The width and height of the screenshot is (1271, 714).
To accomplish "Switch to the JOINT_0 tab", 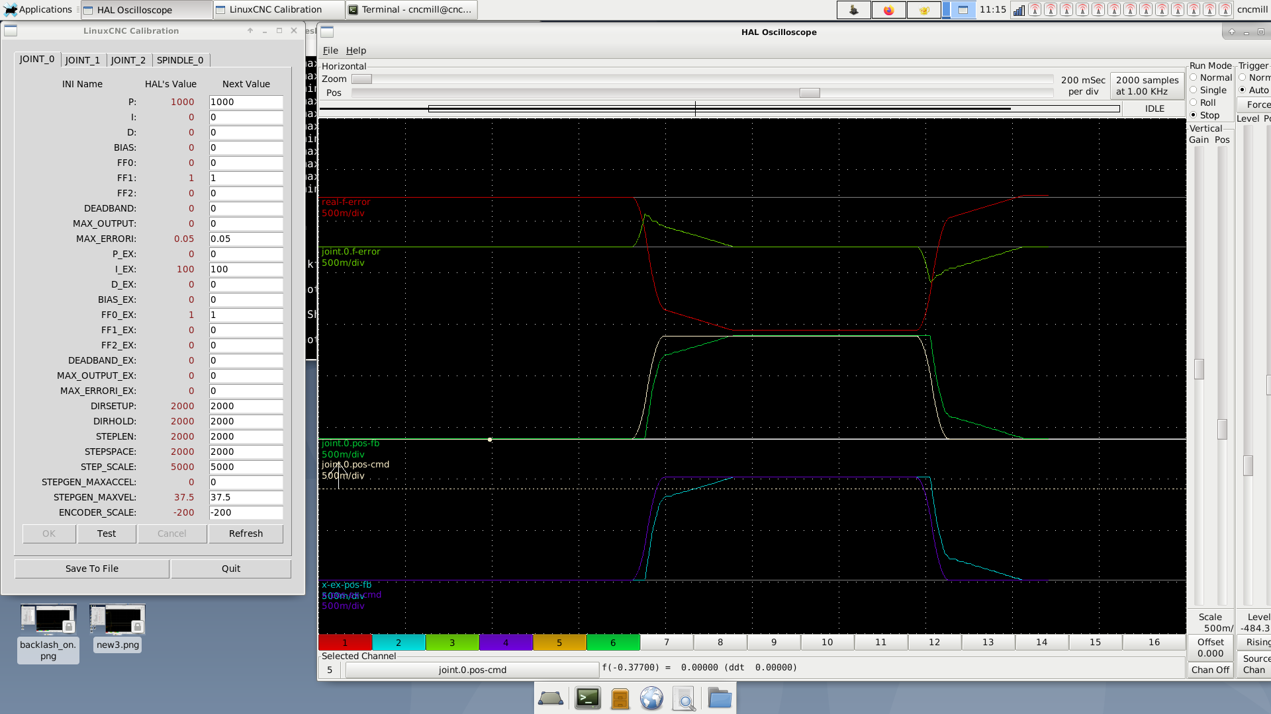I will coord(37,59).
